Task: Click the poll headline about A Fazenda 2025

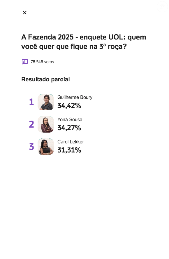Action: [83, 42]
